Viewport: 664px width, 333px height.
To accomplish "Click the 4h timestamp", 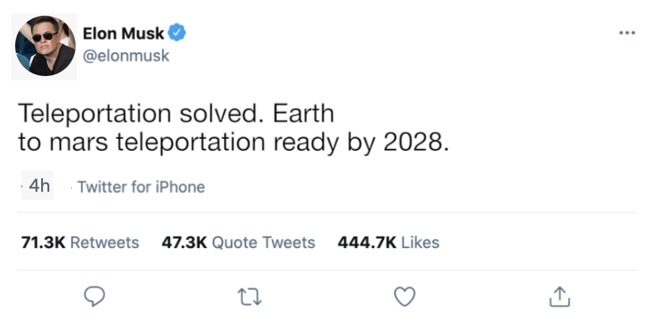I will (x=39, y=187).
